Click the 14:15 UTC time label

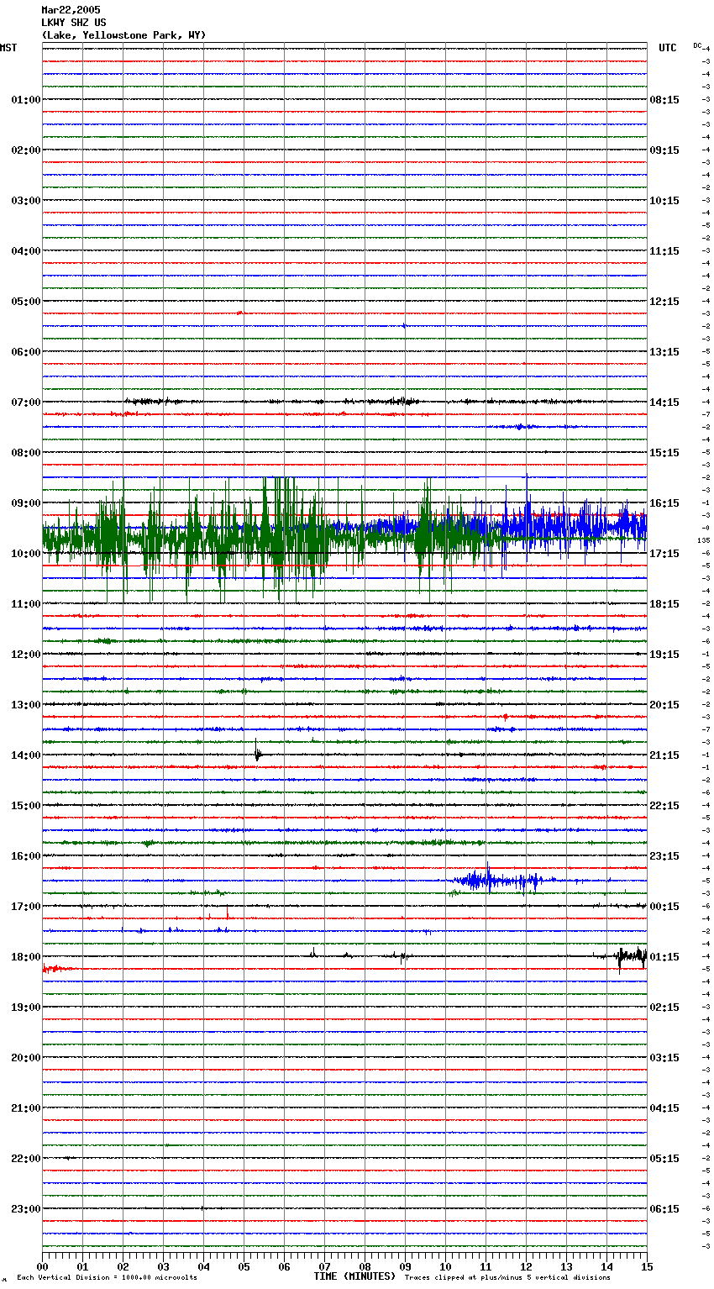point(664,402)
